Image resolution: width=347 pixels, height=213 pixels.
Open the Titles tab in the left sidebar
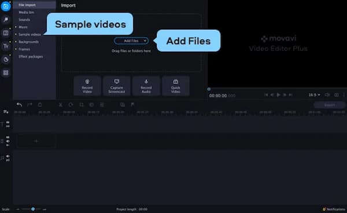click(6, 46)
